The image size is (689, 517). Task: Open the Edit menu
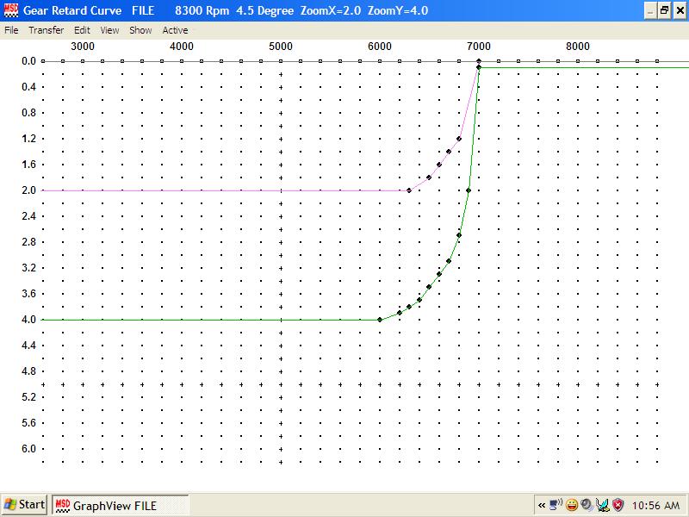tap(82, 30)
